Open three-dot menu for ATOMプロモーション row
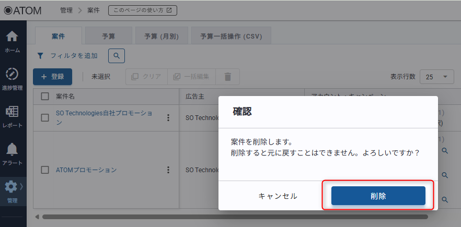This screenshot has height=227, width=461. [x=168, y=170]
